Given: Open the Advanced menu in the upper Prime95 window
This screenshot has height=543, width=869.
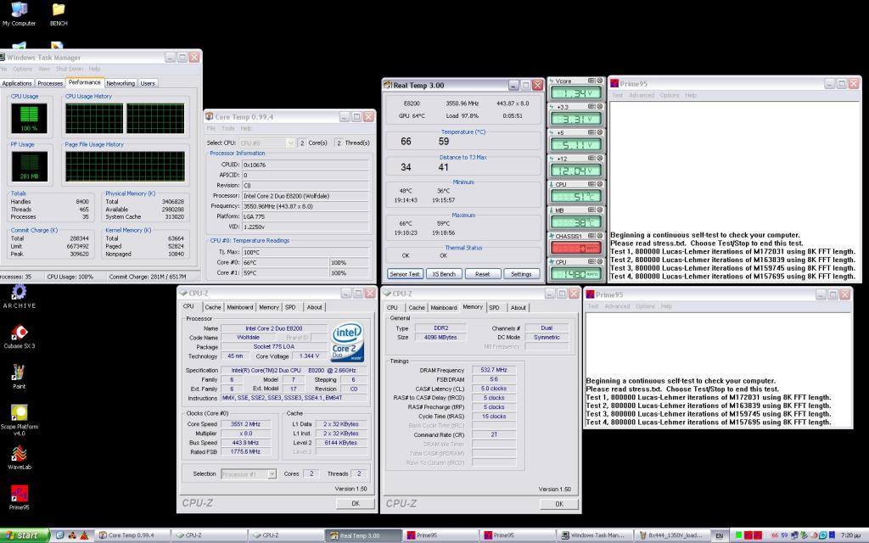Looking at the screenshot, I should click(x=642, y=95).
